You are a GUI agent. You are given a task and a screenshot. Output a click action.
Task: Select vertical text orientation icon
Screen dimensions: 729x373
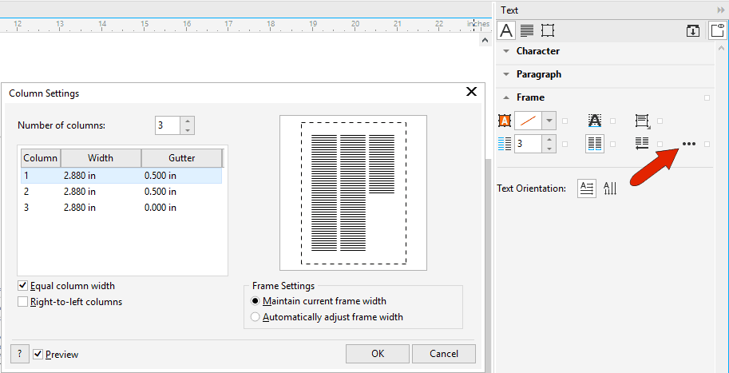click(x=610, y=188)
